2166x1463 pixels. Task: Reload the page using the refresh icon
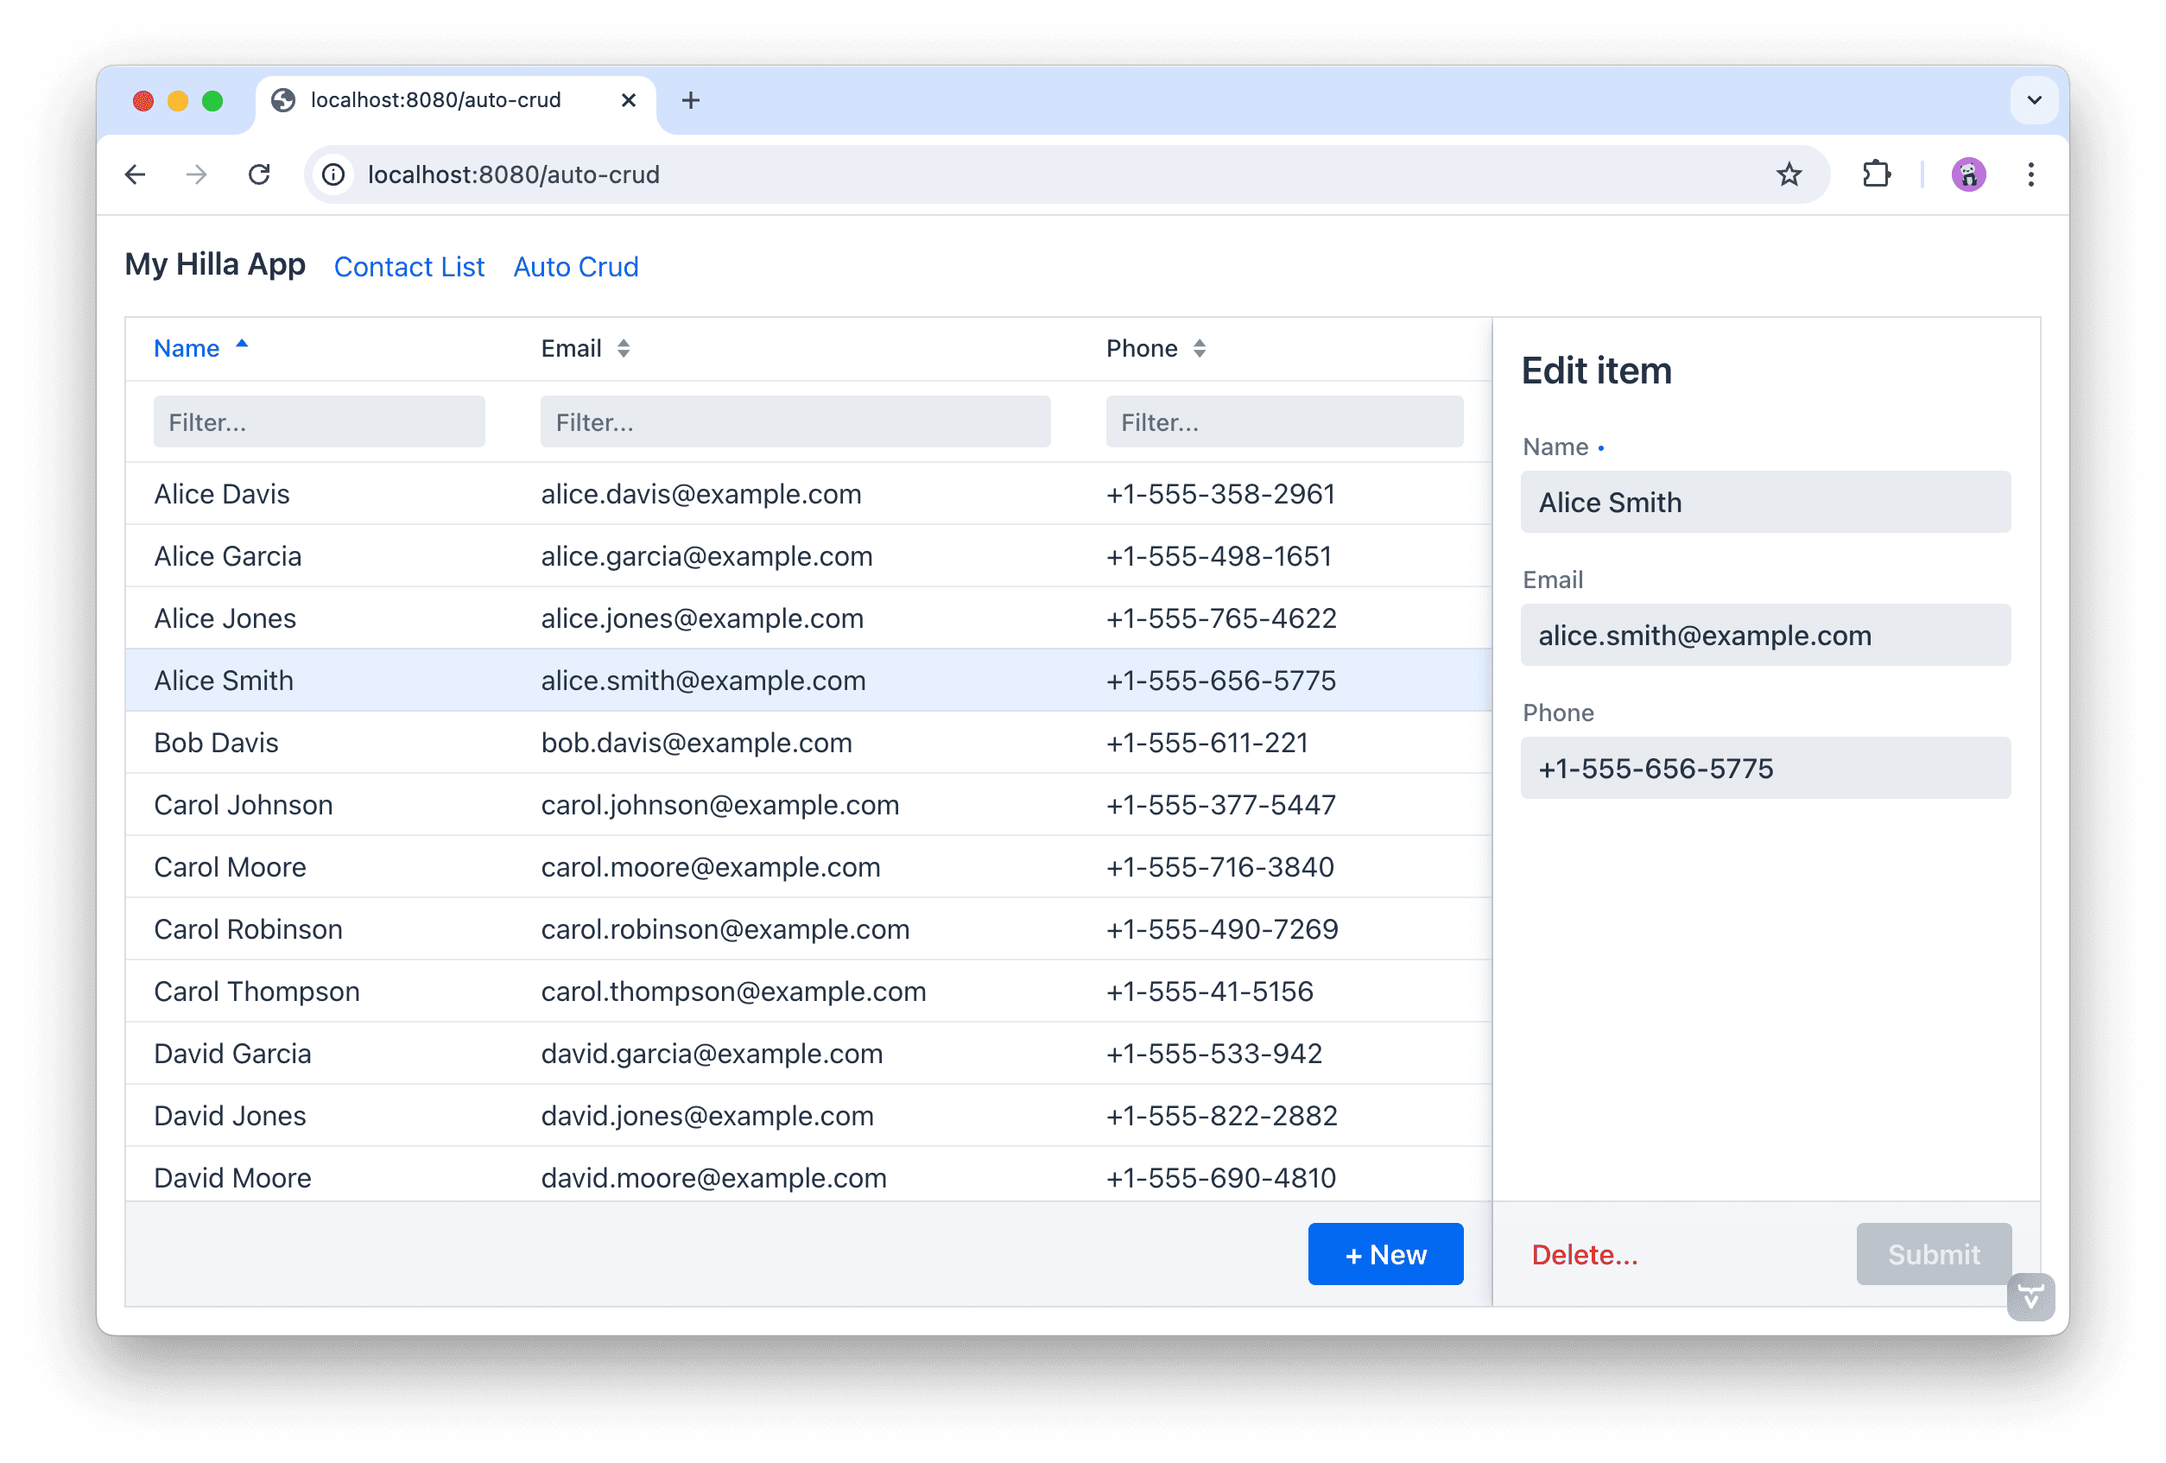[259, 174]
